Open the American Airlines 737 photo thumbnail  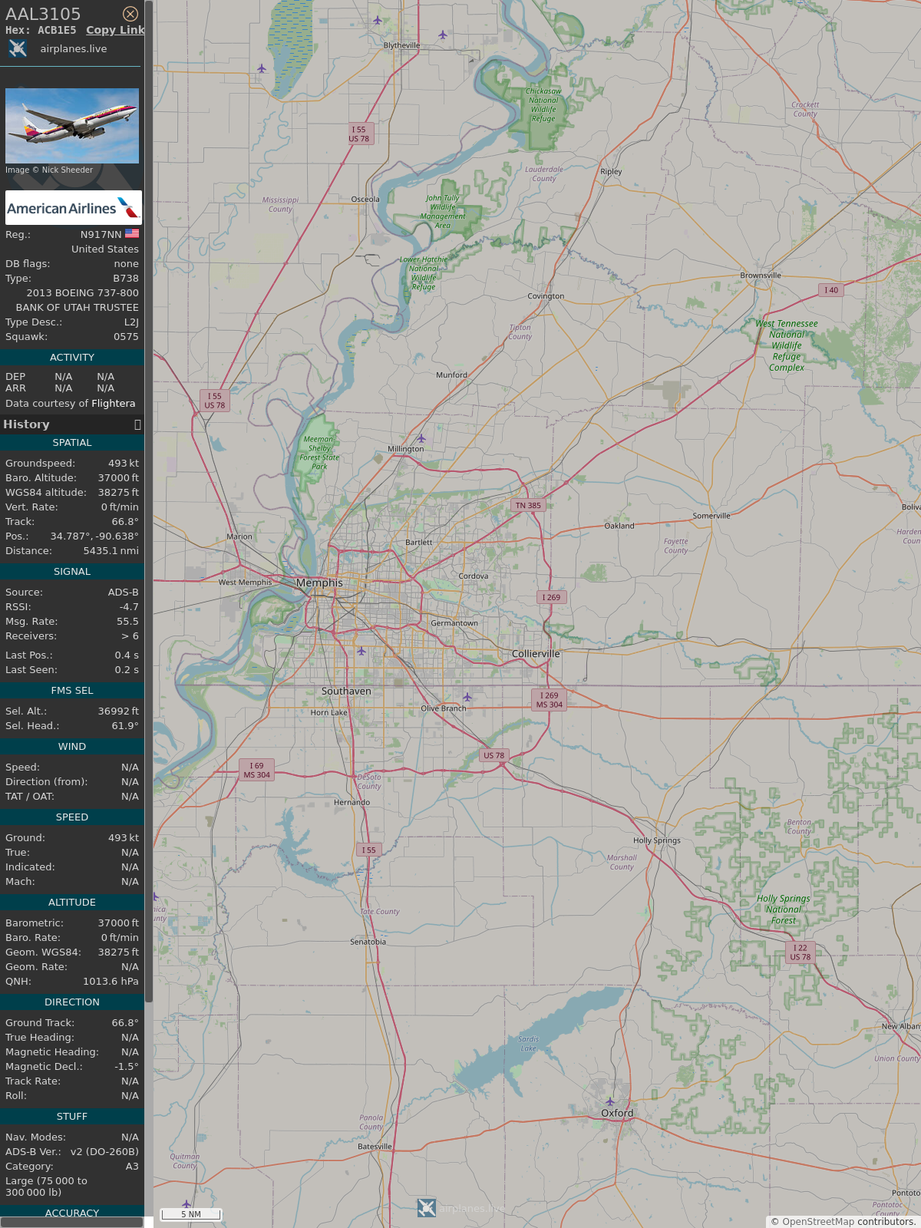coord(72,126)
